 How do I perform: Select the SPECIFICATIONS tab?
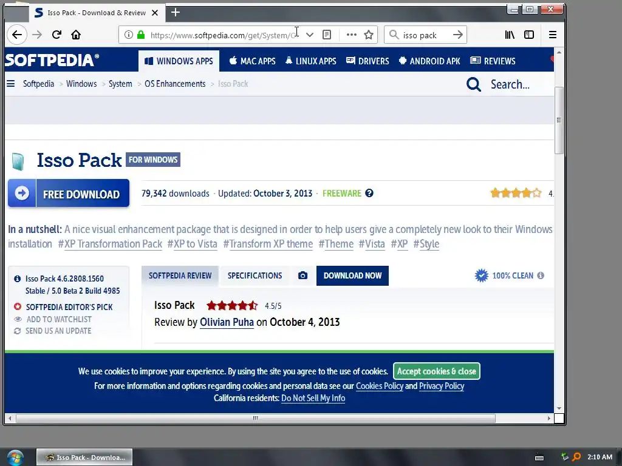click(255, 276)
